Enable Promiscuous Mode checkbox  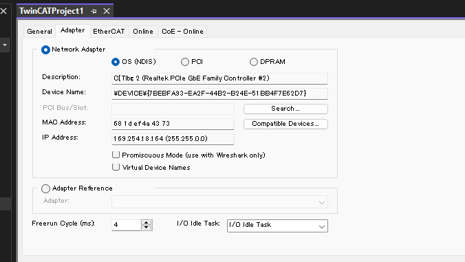click(116, 155)
